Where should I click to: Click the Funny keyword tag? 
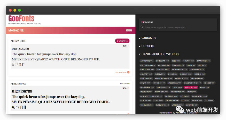tap(145, 83)
